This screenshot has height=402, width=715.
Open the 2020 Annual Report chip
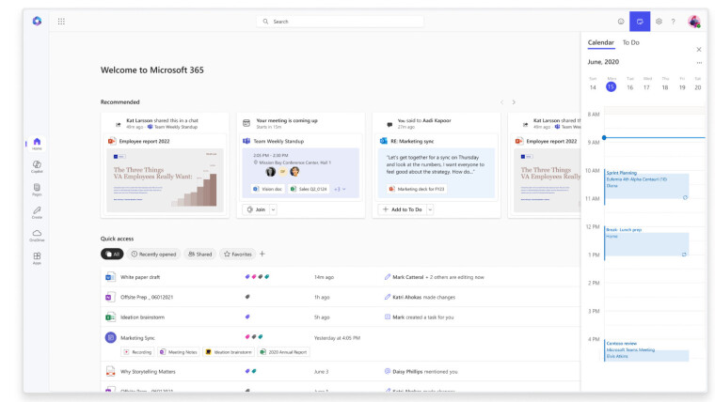[283, 352]
